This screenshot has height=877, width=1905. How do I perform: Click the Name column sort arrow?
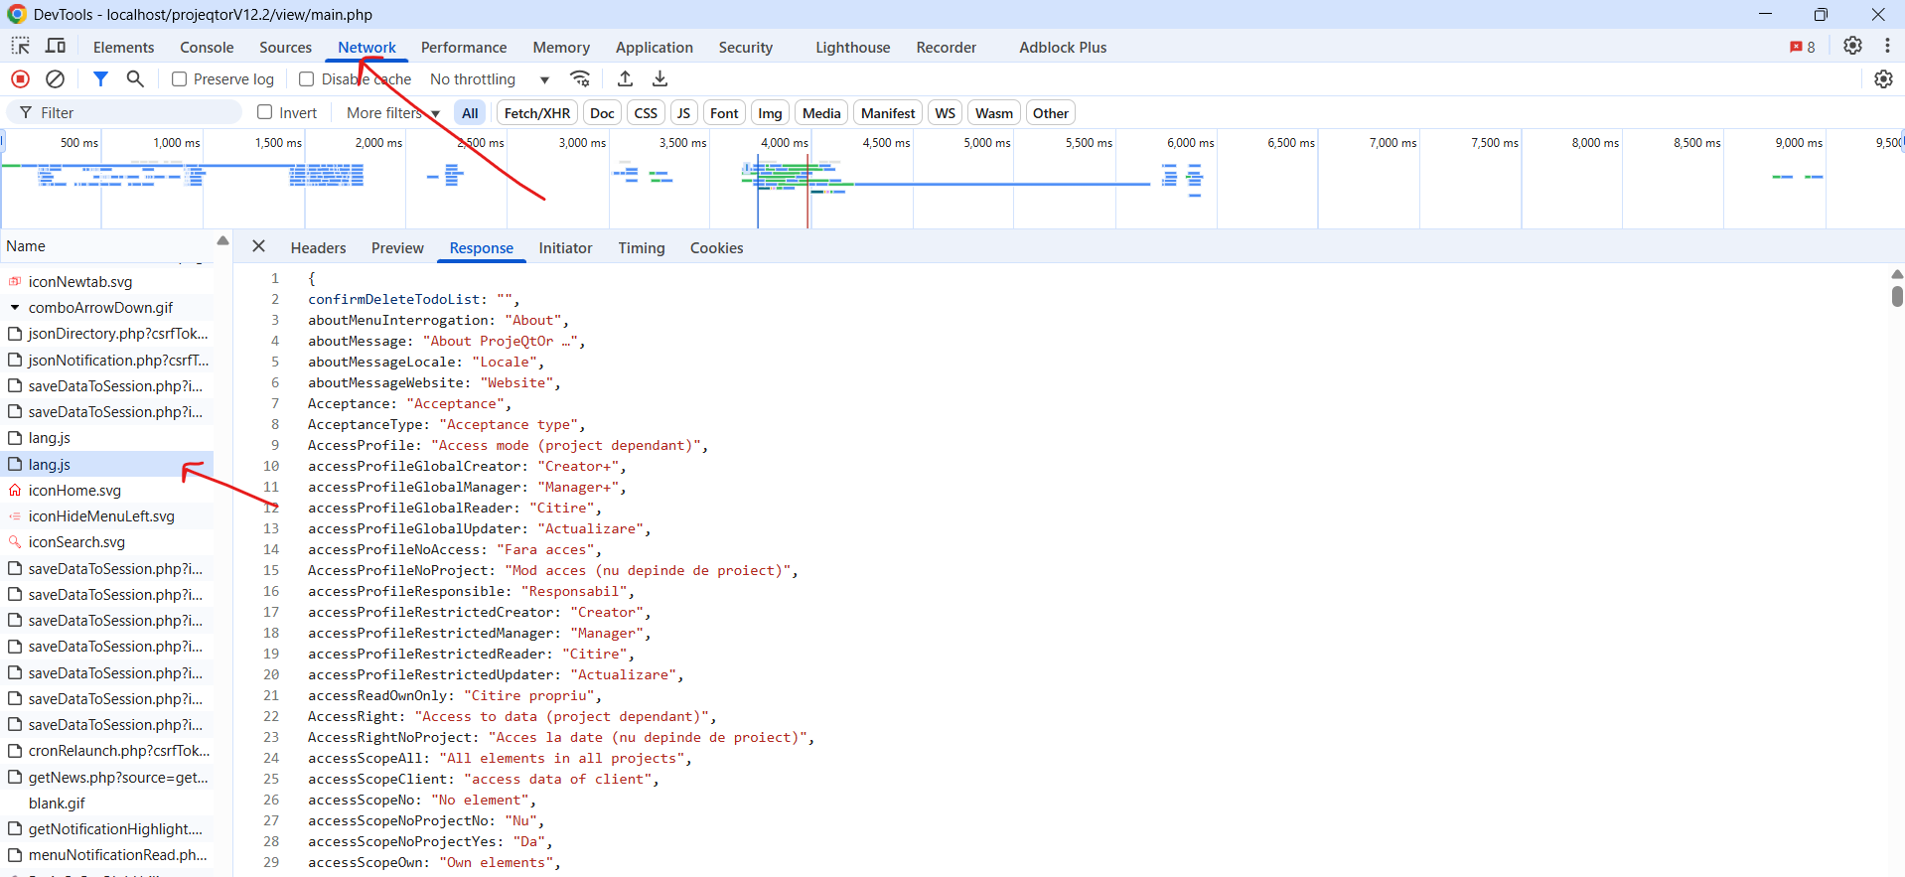[x=222, y=241]
